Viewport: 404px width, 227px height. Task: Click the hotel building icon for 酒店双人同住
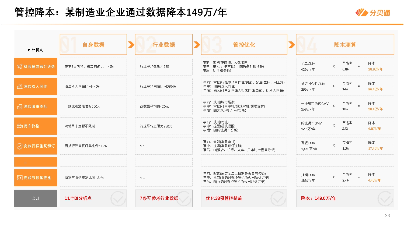(19, 86)
